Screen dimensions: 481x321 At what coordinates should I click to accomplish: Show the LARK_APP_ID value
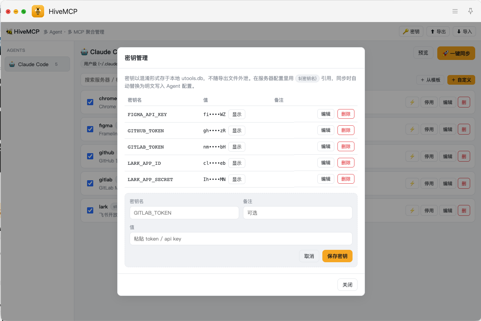pos(237,163)
